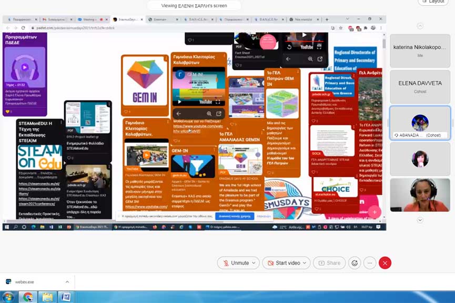This screenshot has height=303, width=455.
Task: Play the top-right YouTube video
Action: (304, 35)
